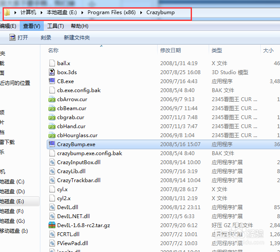Open the 帮助(H) menu
The height and width of the screenshot is (252, 280).
pyautogui.click(x=79, y=26)
